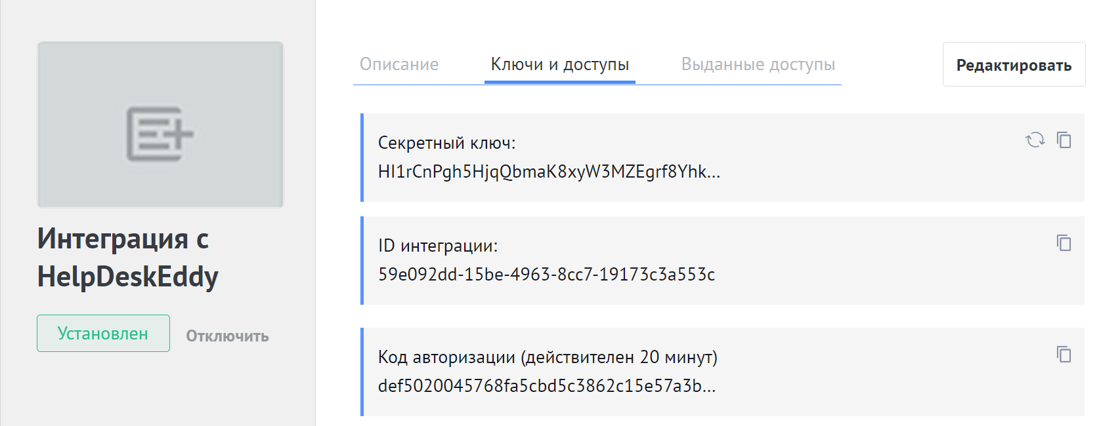Click the Редактировать button
The image size is (1120, 426).
pyautogui.click(x=1014, y=65)
